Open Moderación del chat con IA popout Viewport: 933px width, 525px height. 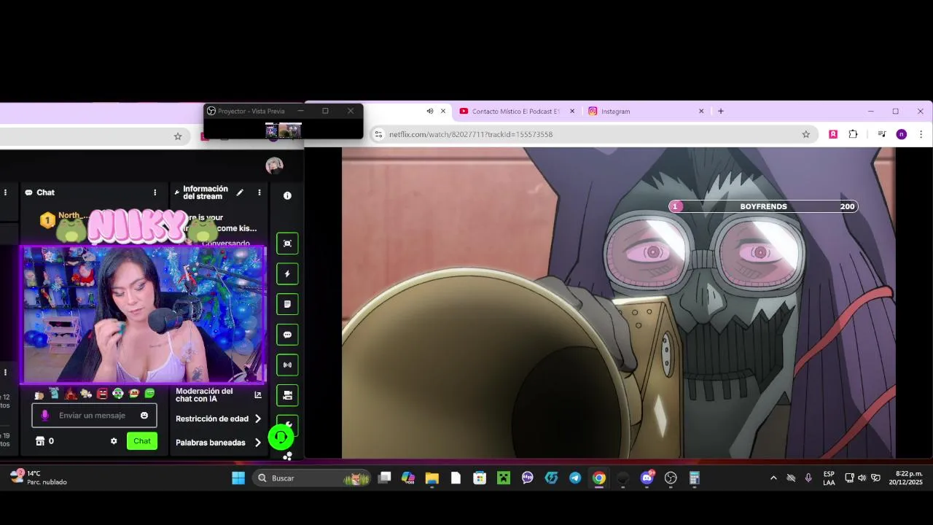(x=257, y=395)
